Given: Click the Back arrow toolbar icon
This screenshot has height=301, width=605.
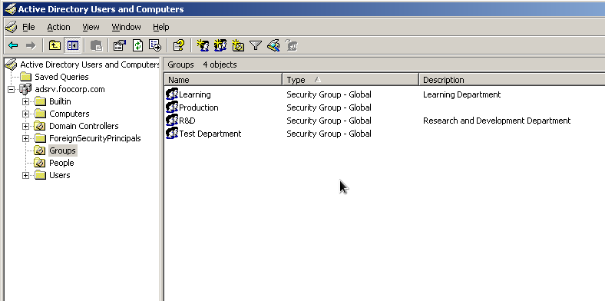Looking at the screenshot, I should click(x=13, y=45).
